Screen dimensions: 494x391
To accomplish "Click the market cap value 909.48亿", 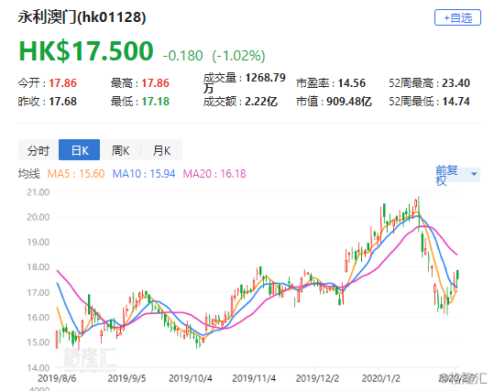I will tap(349, 102).
